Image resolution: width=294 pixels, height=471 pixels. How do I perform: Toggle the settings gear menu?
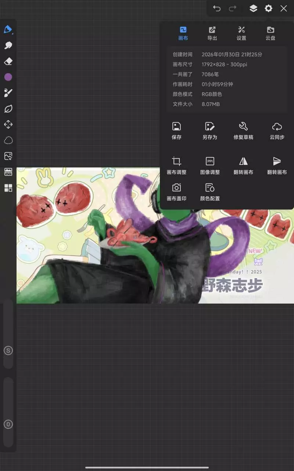[269, 8]
